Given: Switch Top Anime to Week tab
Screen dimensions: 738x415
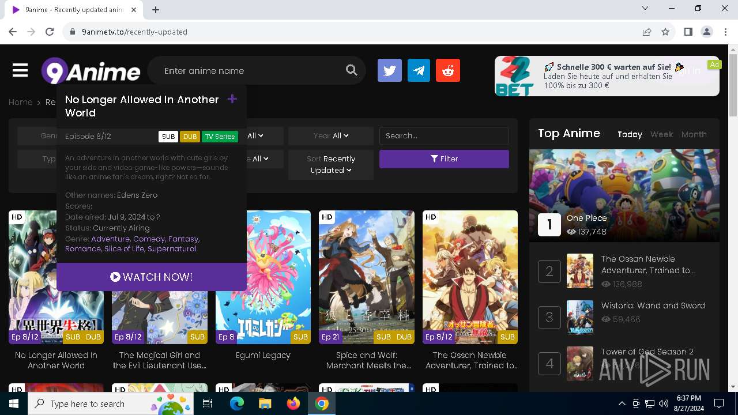Looking at the screenshot, I should coord(661,134).
